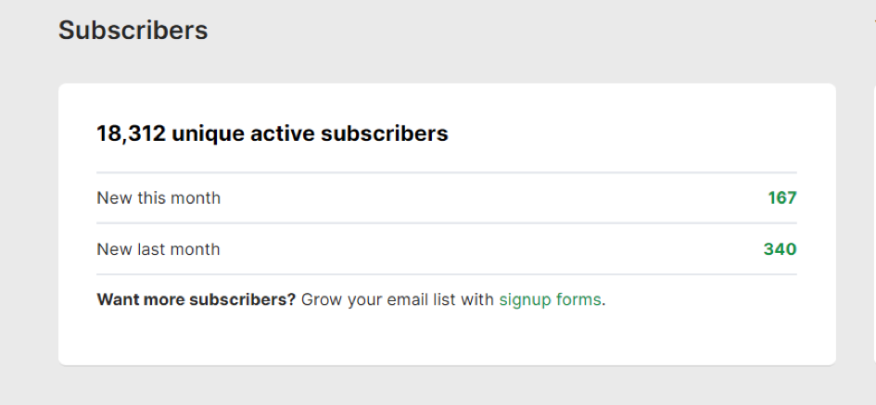
Task: Click the 340 new subscribers count
Action: (780, 249)
